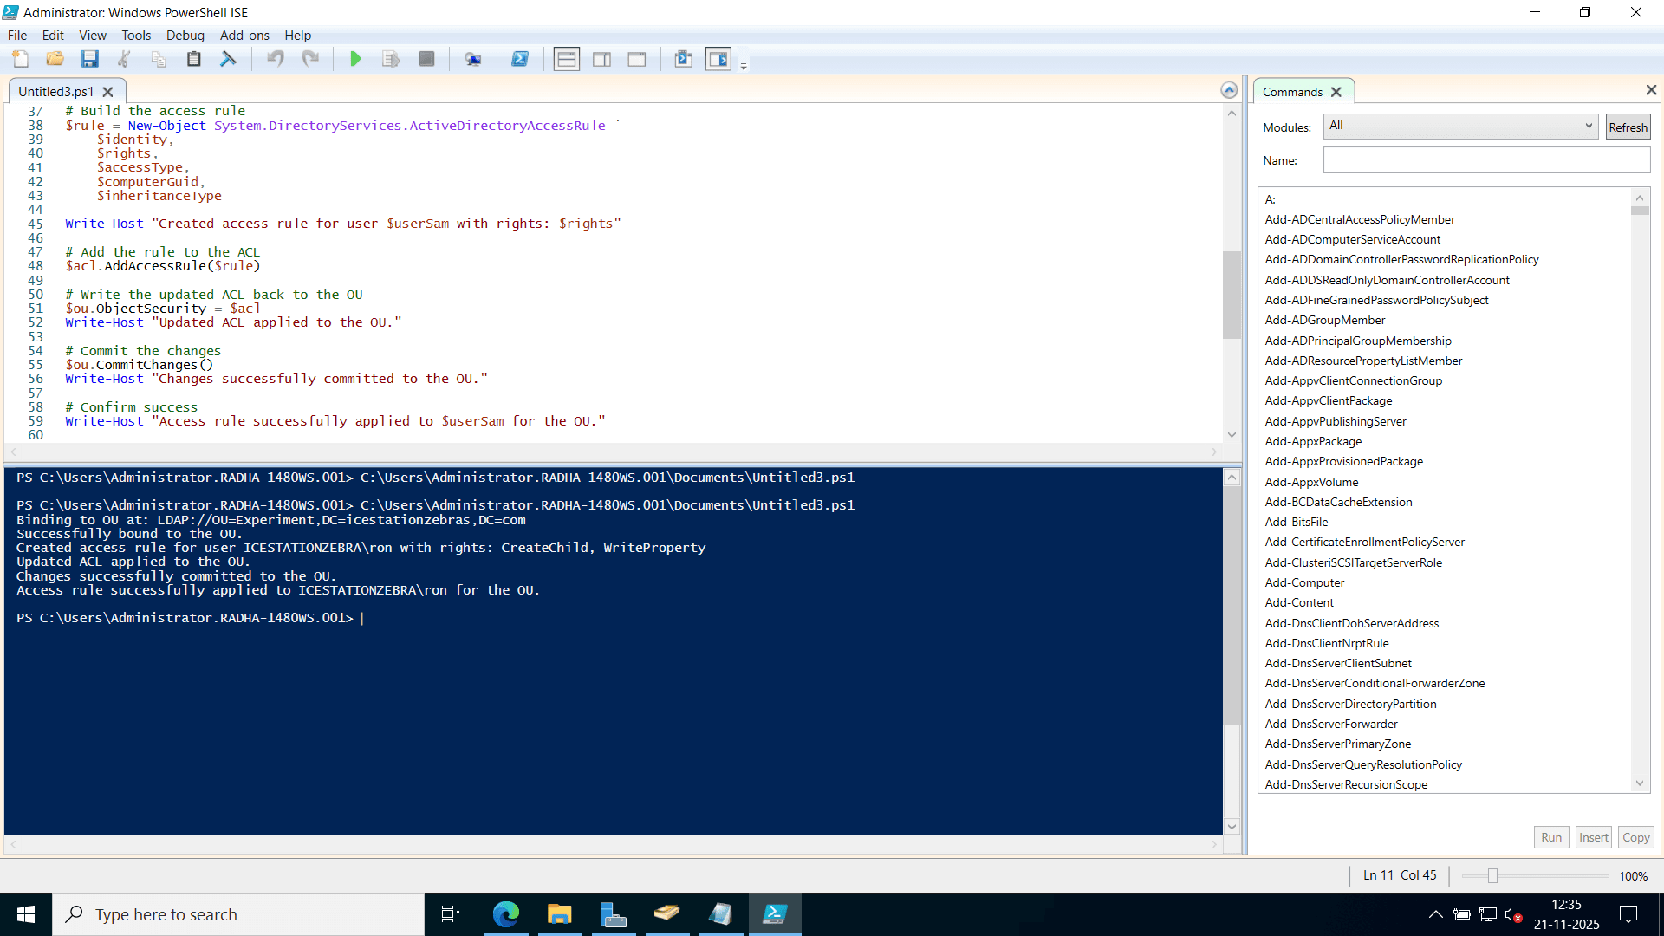Select Add-ADGroupMember from the commands list
The height and width of the screenshot is (936, 1664).
click(x=1324, y=320)
